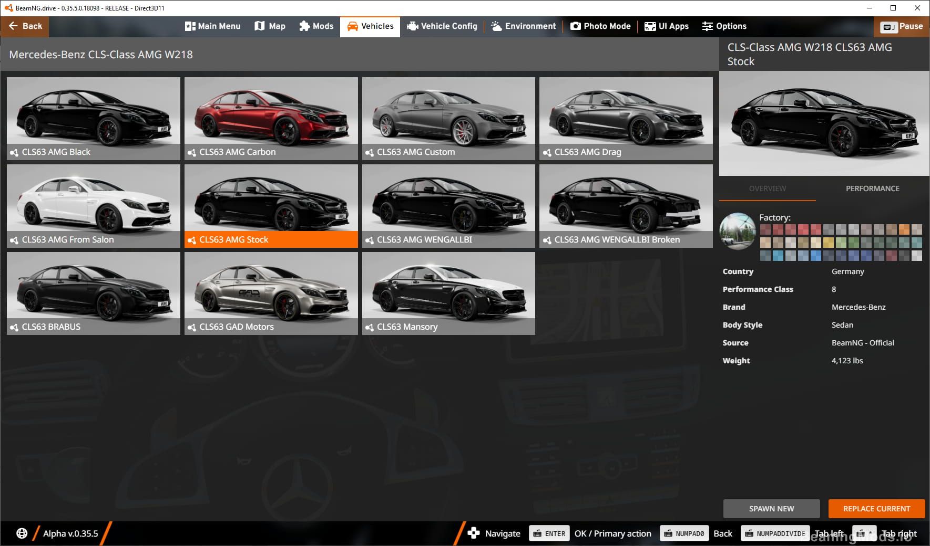The height and width of the screenshot is (546, 930).
Task: Click the ENTER key hint
Action: pyautogui.click(x=549, y=533)
